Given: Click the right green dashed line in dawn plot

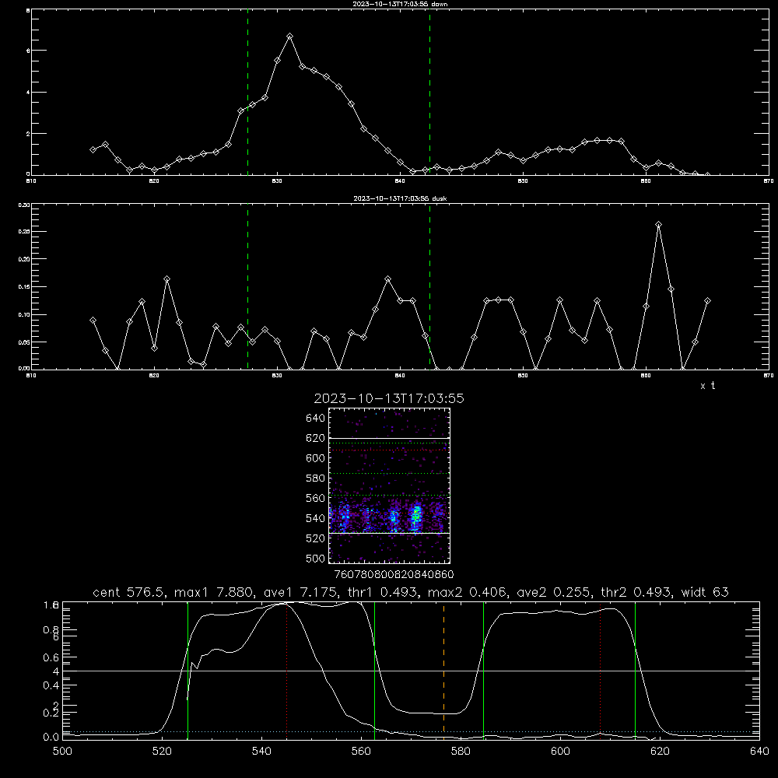Looking at the screenshot, I should click(x=429, y=92).
